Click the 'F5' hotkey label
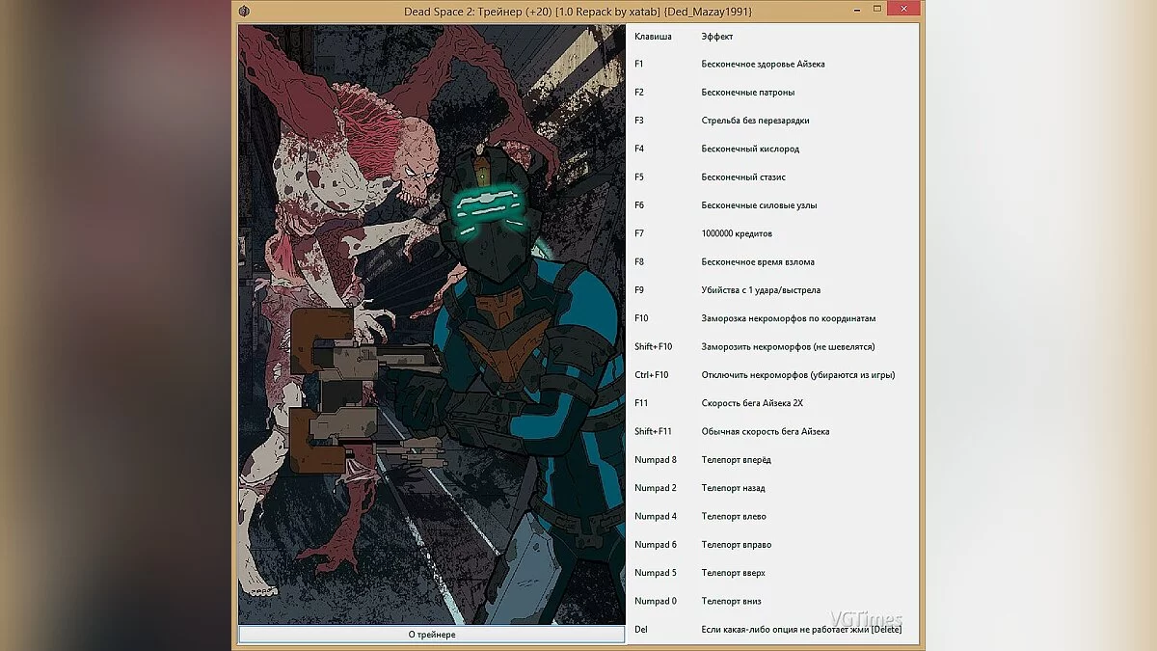The width and height of the screenshot is (1157, 651). 639,177
